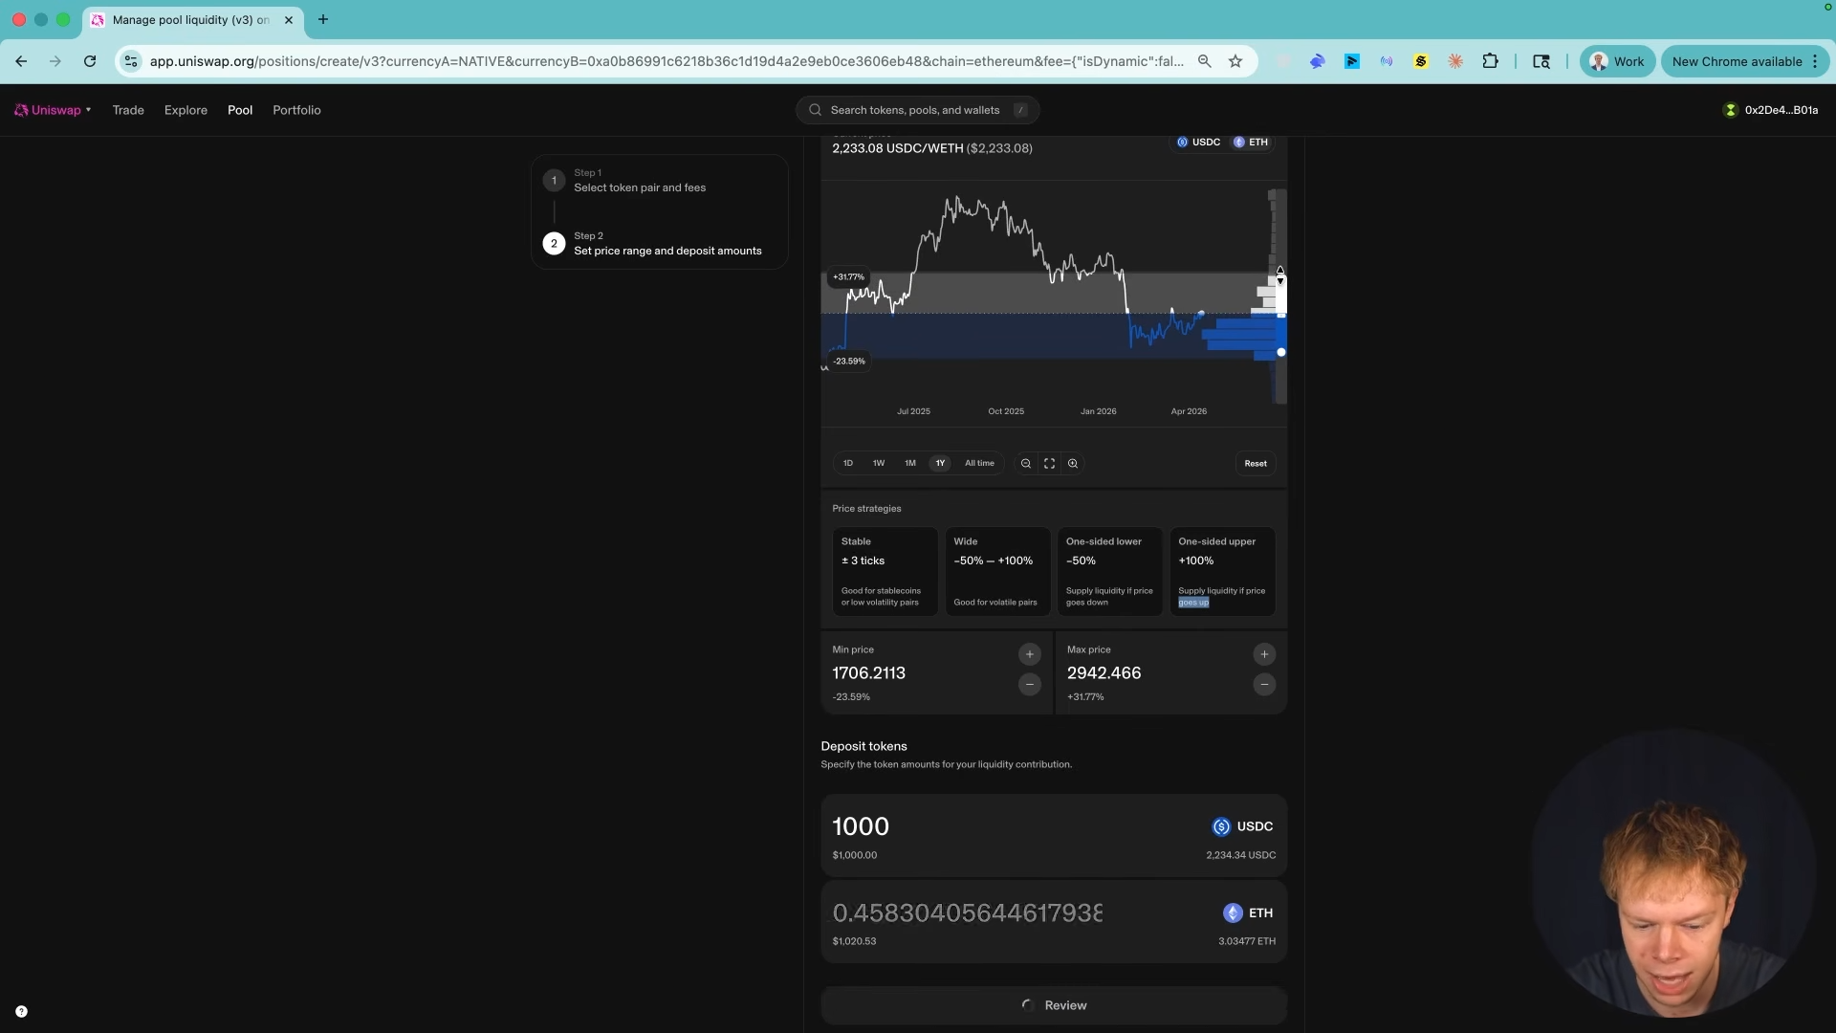Image resolution: width=1836 pixels, height=1033 pixels.
Task: Open the Chrome extensions puzzle icon
Action: tap(1490, 61)
